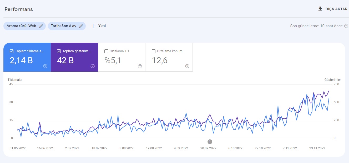The image size is (349, 163).
Task: Click the download icon beside DIŞA AKTAR
Action: 320,9
